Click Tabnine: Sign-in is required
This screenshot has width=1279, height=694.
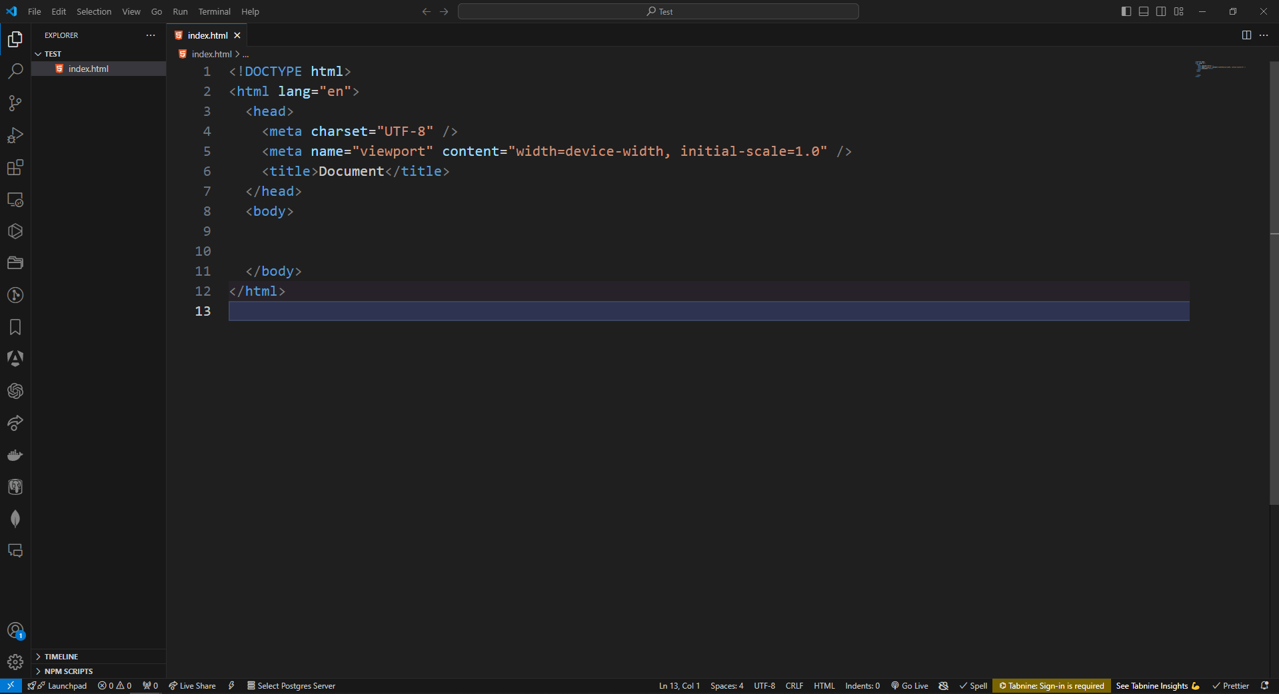tap(1051, 685)
